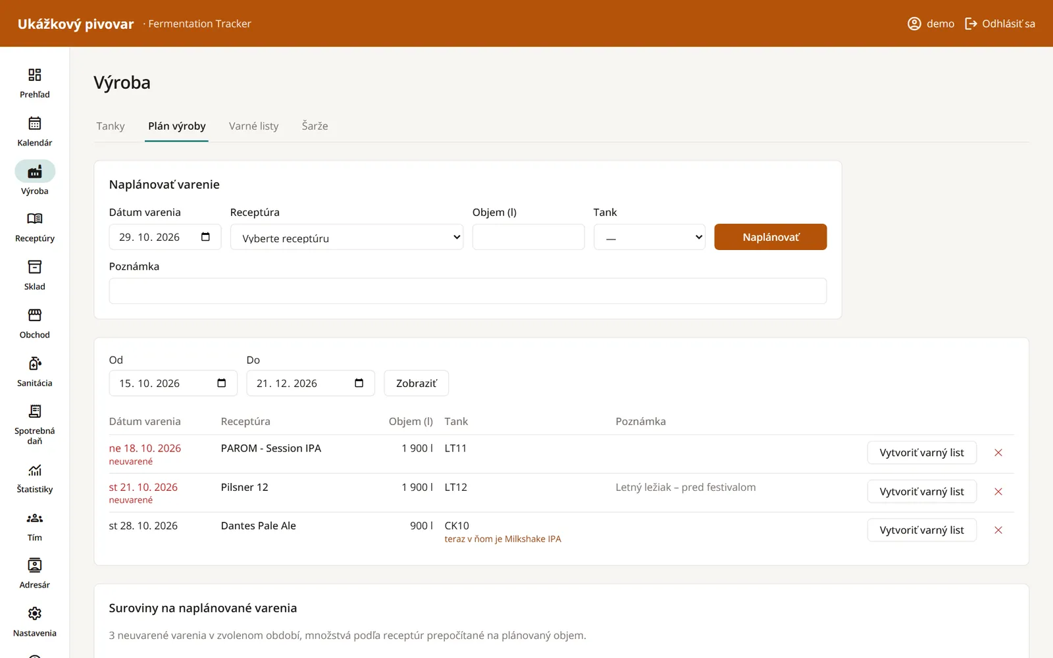Image resolution: width=1053 pixels, height=658 pixels.
Task: Open calendar picker for Dátum varenia
Action: pos(205,237)
